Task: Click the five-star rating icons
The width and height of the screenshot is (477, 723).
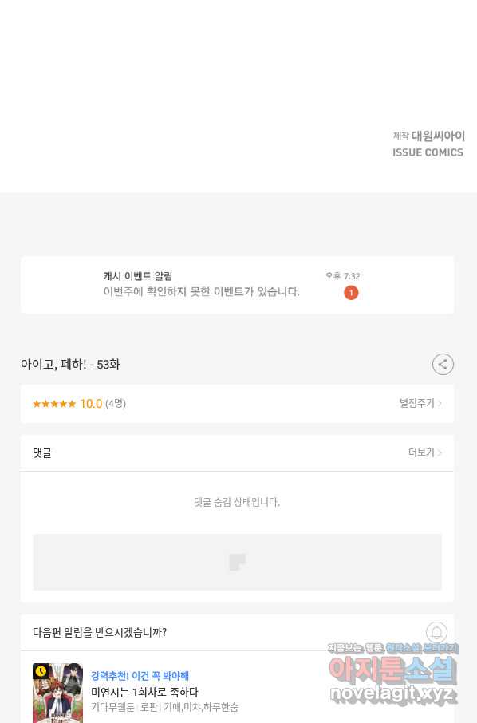Action: [x=54, y=404]
